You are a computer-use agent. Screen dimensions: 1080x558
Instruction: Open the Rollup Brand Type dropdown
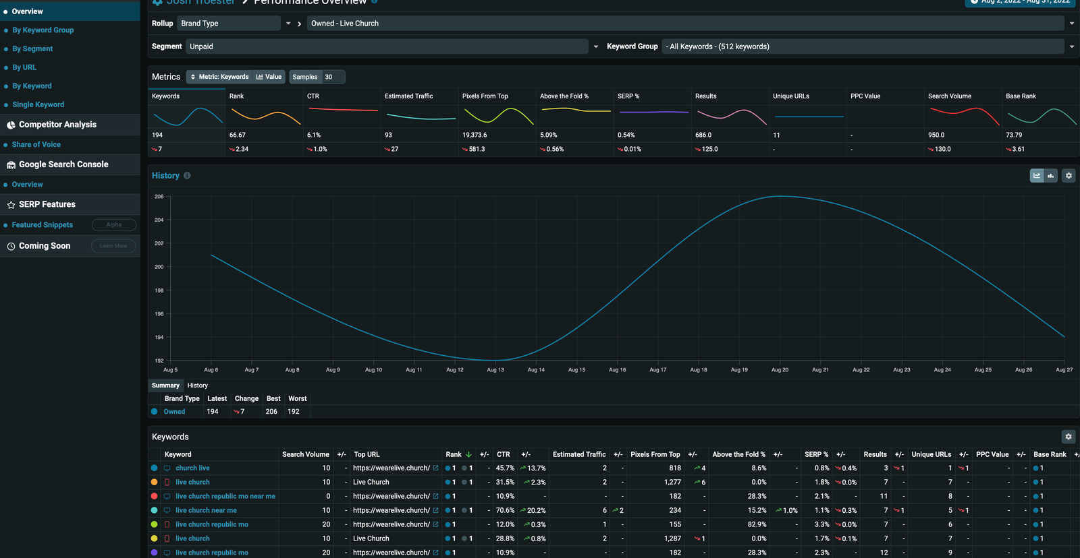point(230,24)
